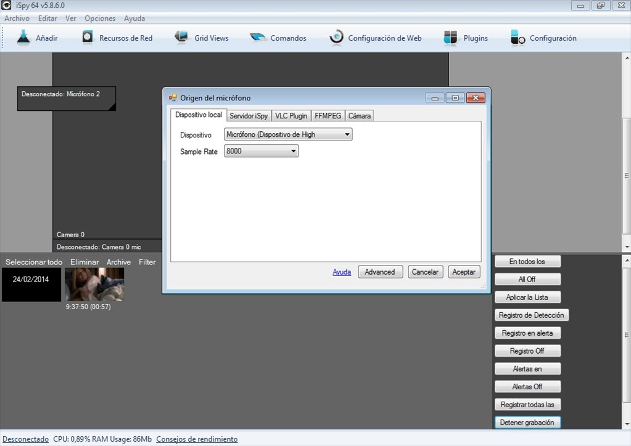Click the Grid Views monitor icon
631x446 pixels.
pos(181,38)
